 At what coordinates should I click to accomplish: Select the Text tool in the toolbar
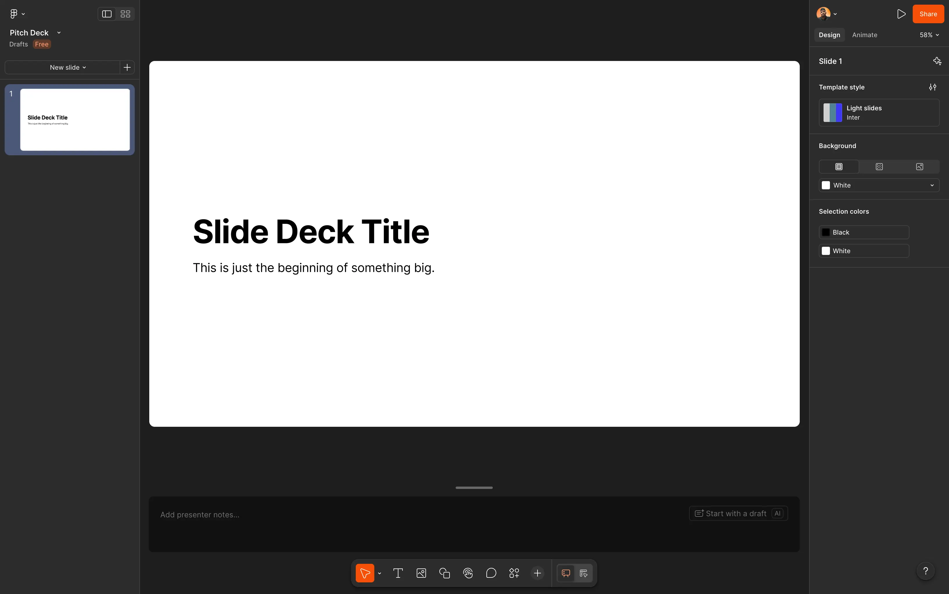click(398, 573)
